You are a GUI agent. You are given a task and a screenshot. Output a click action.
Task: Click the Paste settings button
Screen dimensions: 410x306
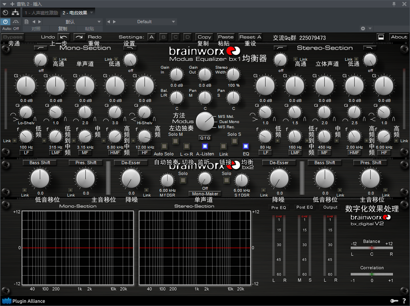pos(226,37)
